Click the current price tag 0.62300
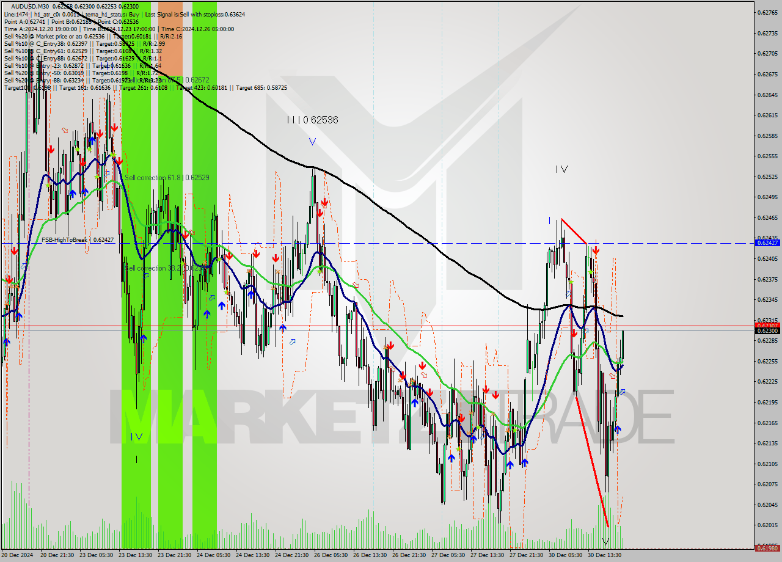The height and width of the screenshot is (562, 782). click(768, 330)
